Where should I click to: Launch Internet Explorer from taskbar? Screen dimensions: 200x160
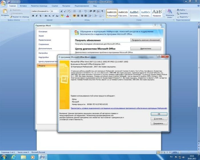[x=13, y=157]
